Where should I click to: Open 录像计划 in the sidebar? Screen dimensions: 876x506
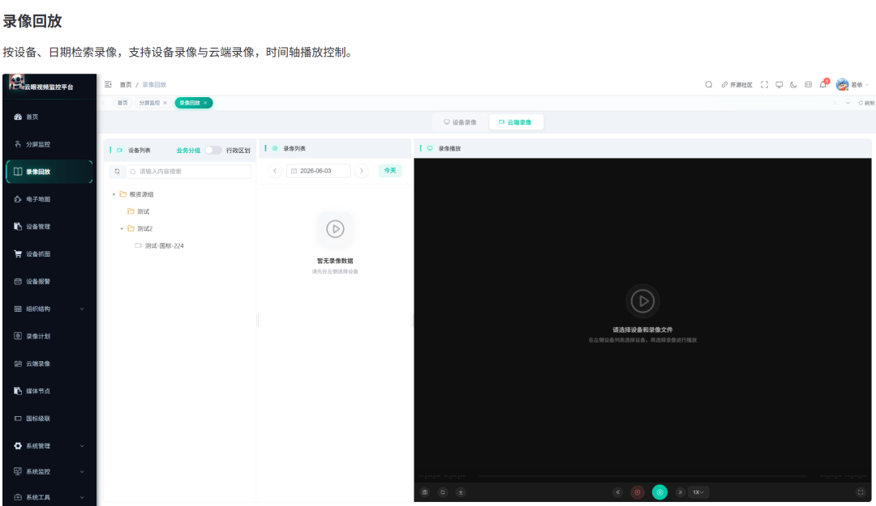(49, 336)
